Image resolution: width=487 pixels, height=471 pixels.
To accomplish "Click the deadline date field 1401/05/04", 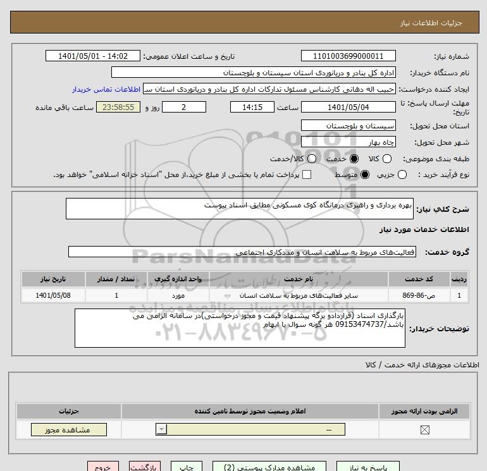I will click(348, 107).
